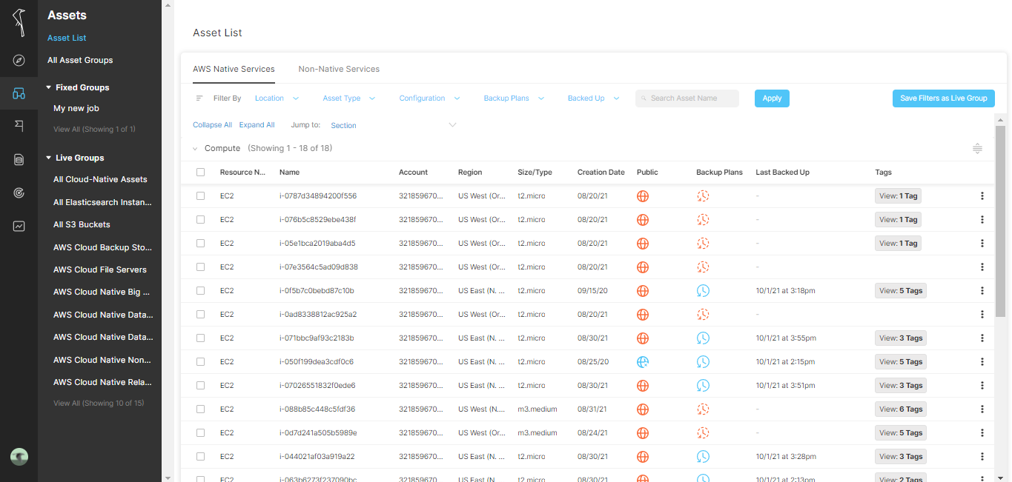Click the row density icon above the table
The image size is (1012, 482).
click(977, 149)
